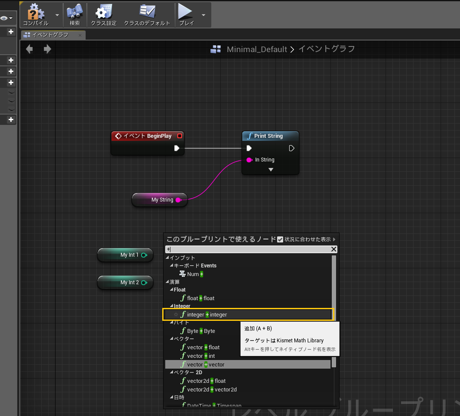Collapse the Float category
The width and height of the screenshot is (460, 416).
(172, 290)
